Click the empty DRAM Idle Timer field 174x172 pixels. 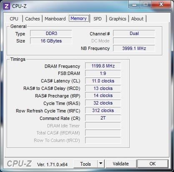coord(103,125)
